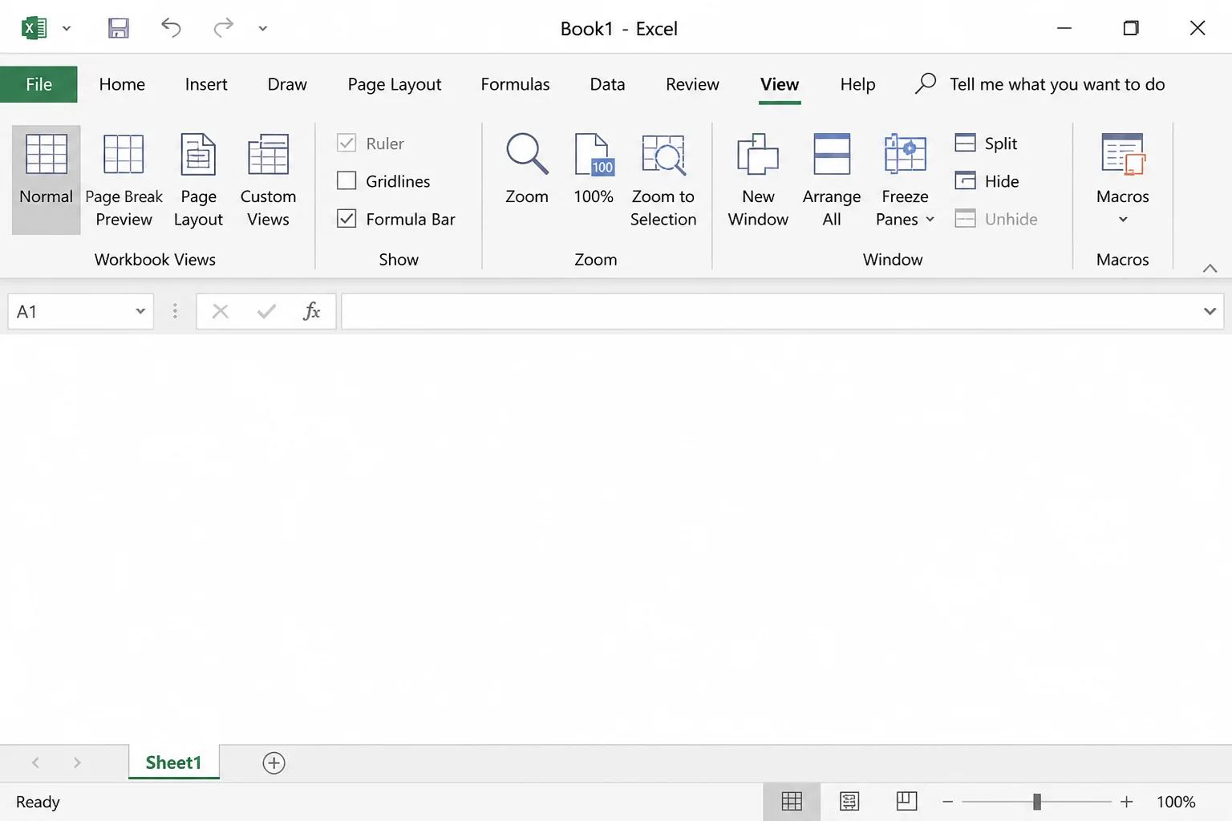Image resolution: width=1232 pixels, height=821 pixels.
Task: Switch to Page Break Preview
Action: click(124, 180)
